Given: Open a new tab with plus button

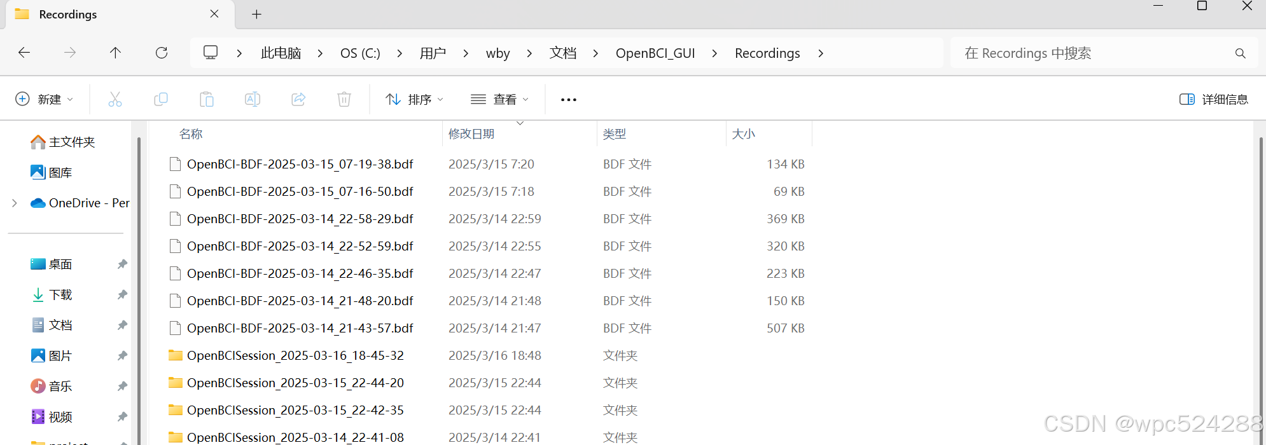Looking at the screenshot, I should tap(256, 14).
